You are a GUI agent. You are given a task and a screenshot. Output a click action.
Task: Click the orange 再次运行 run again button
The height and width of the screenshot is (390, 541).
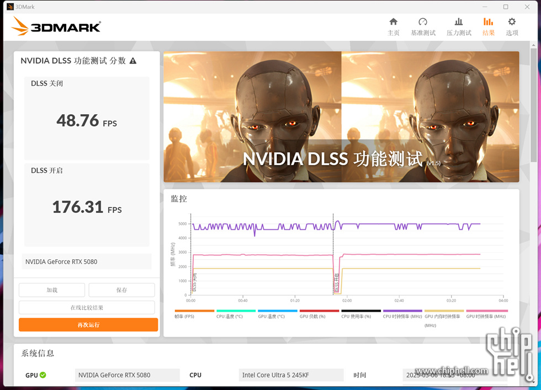(88, 325)
